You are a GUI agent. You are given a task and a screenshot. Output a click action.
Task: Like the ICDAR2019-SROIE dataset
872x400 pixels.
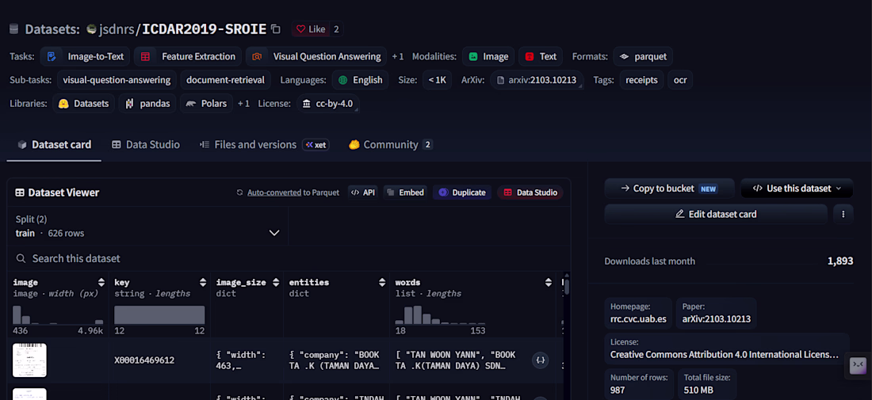coord(310,29)
